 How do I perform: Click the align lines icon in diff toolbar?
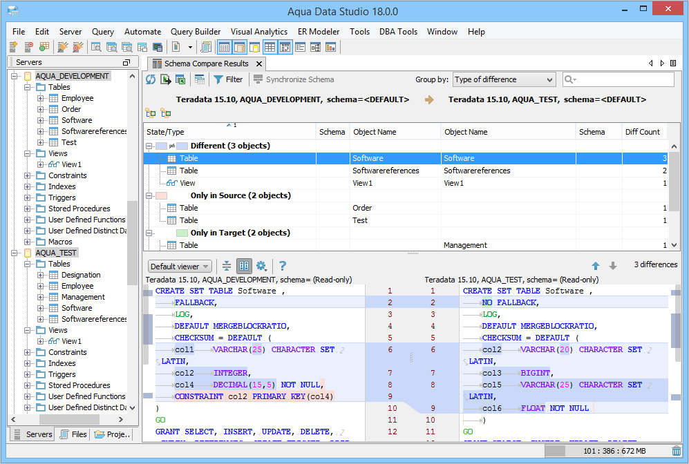coord(226,266)
